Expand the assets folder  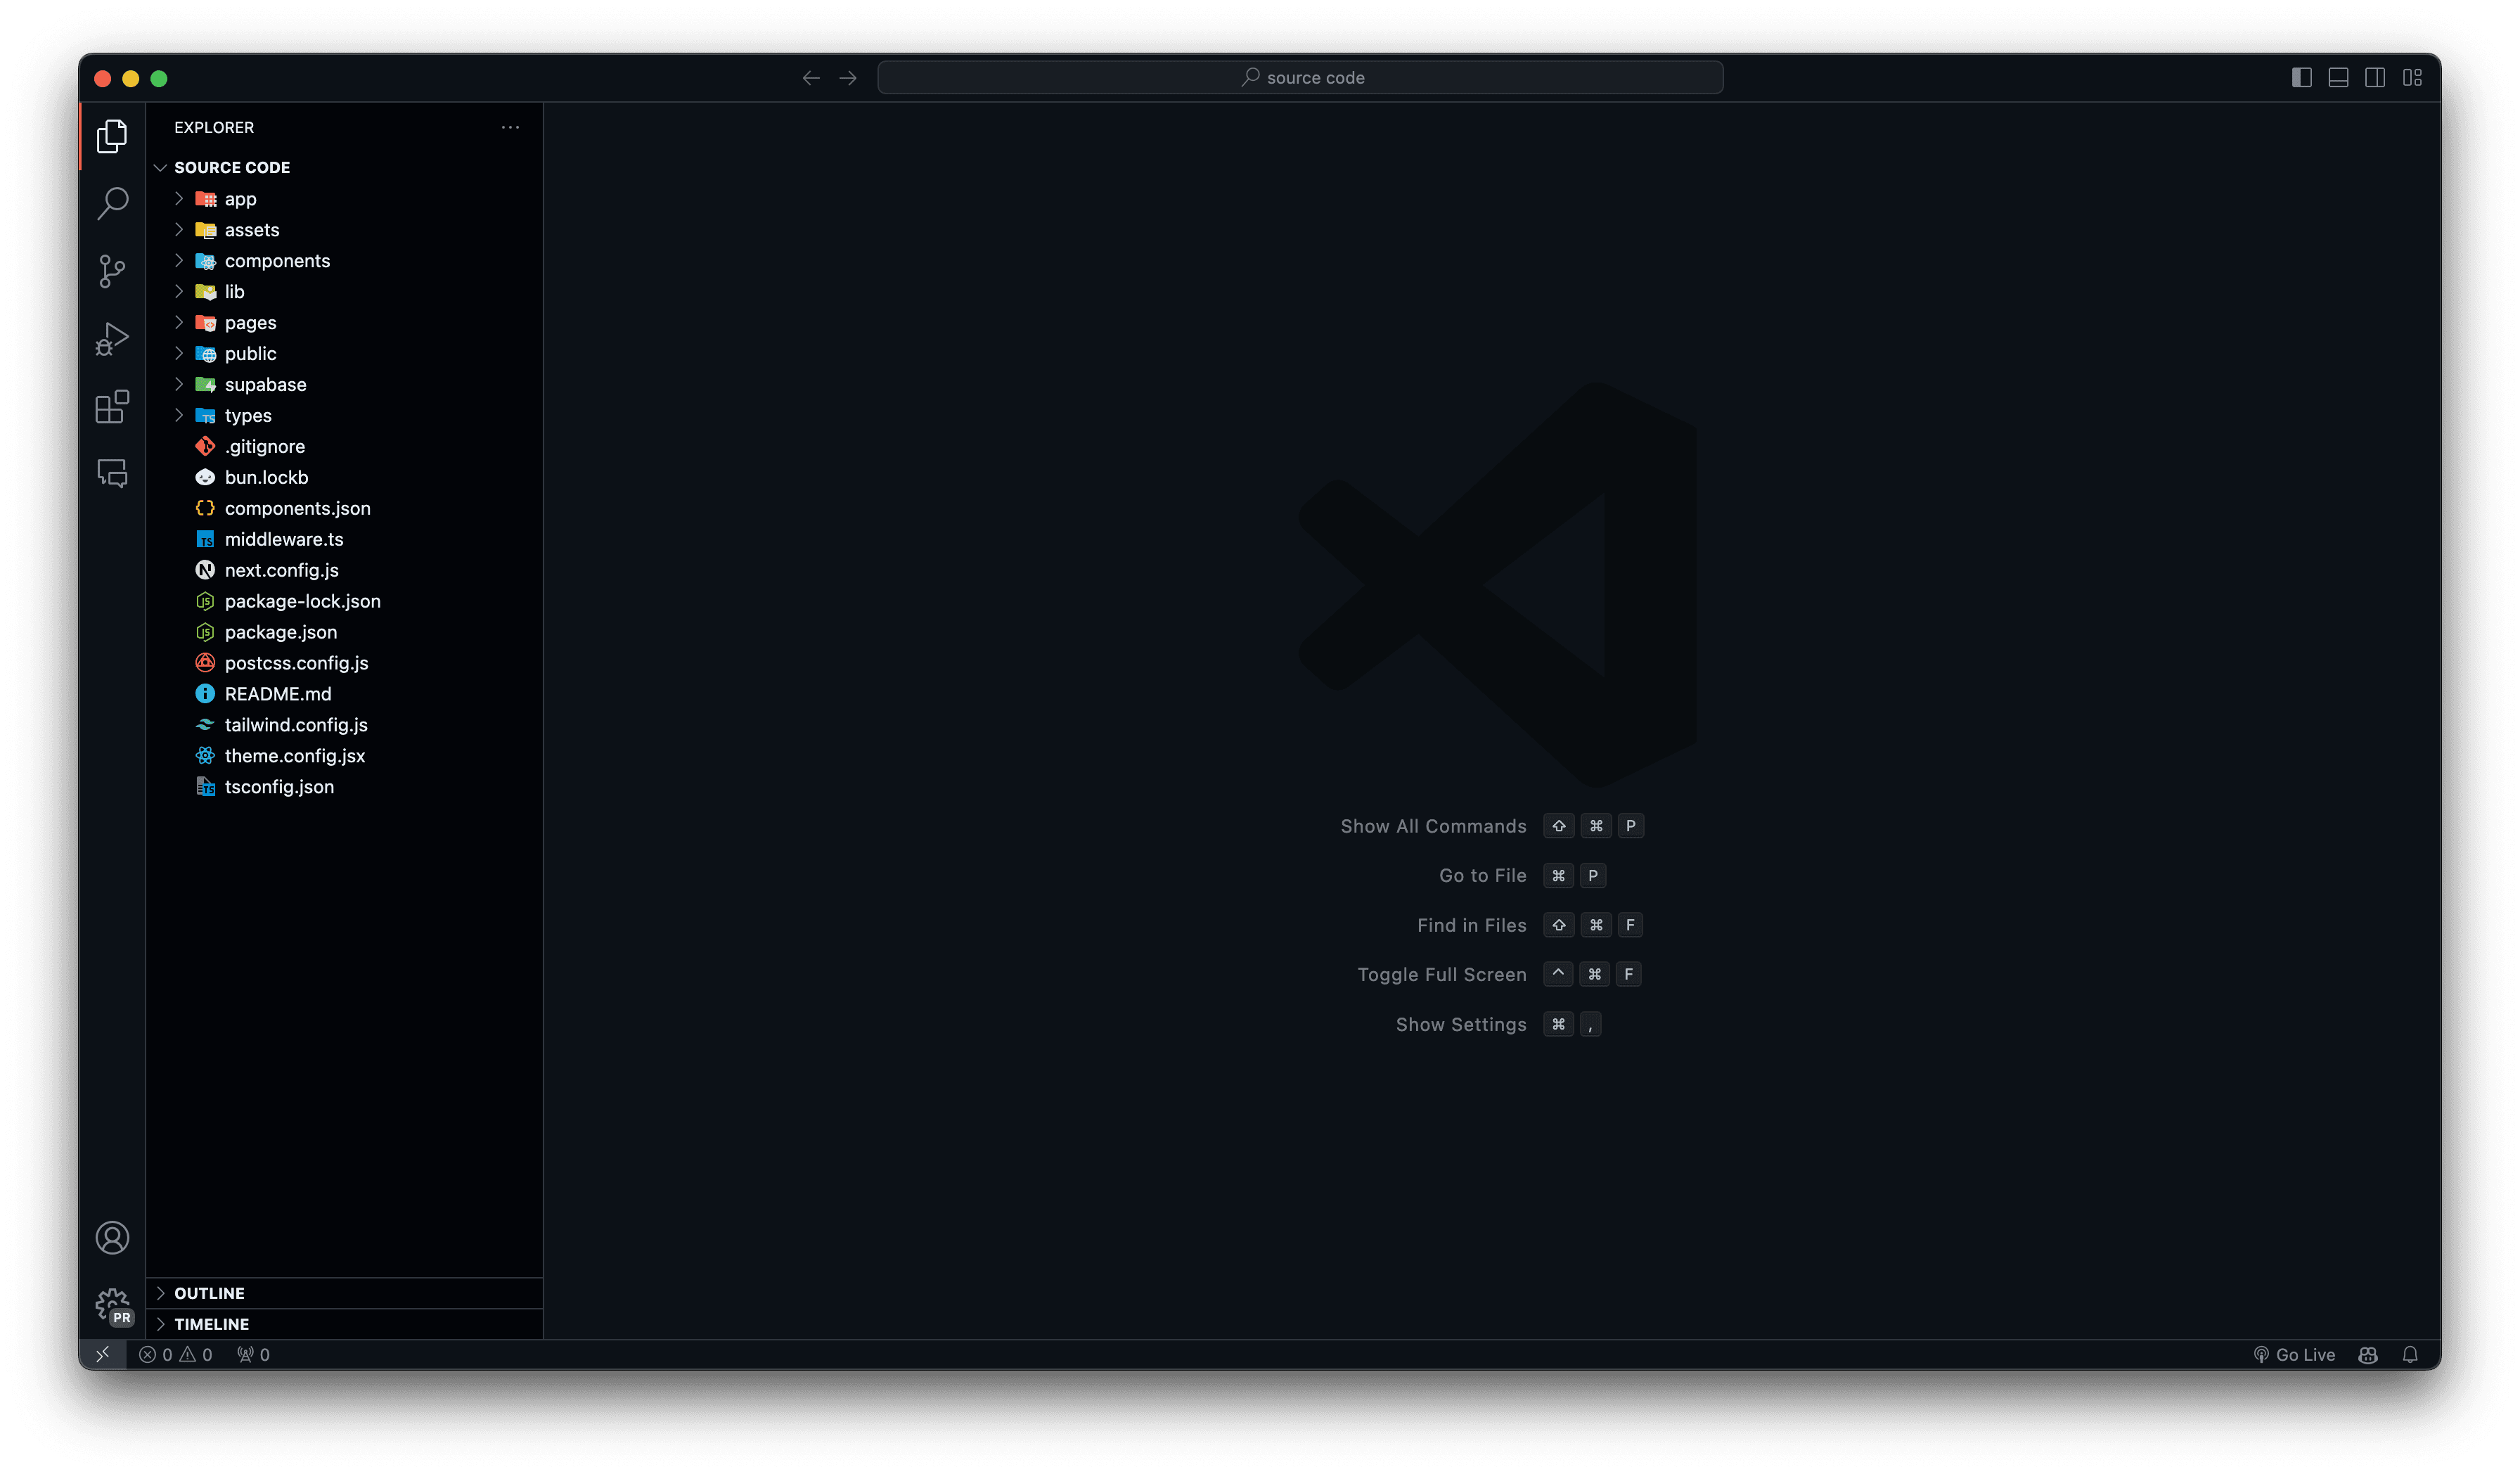[x=344, y=230]
